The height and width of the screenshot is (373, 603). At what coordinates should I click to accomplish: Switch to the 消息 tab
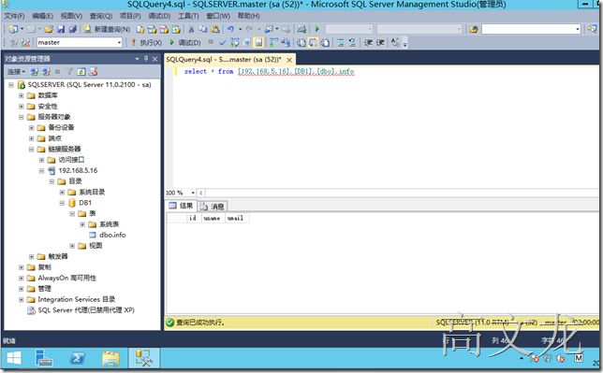tap(213, 207)
